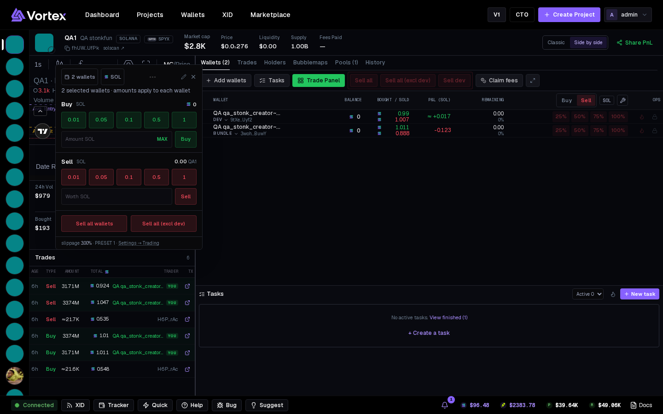Switch to the History tab
The width and height of the screenshot is (663, 414).
click(375, 63)
